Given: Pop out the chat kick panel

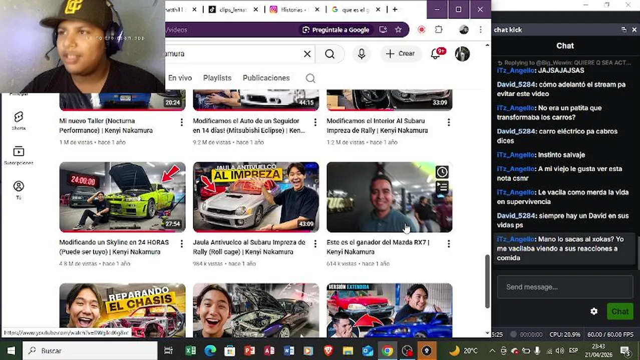Looking at the screenshot, I should tap(623, 30).
